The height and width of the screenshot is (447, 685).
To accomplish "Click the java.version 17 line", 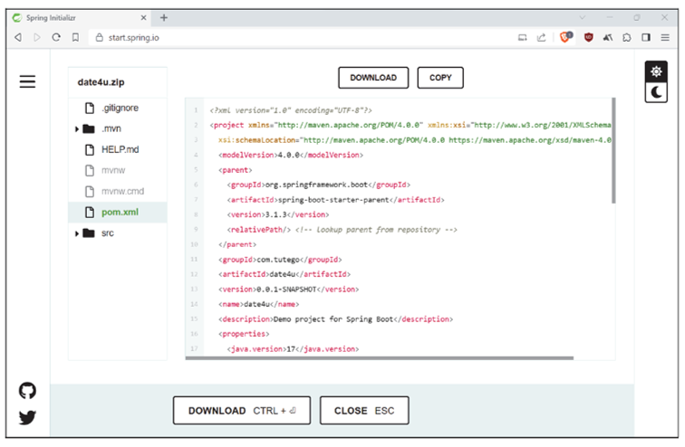I will click(293, 349).
